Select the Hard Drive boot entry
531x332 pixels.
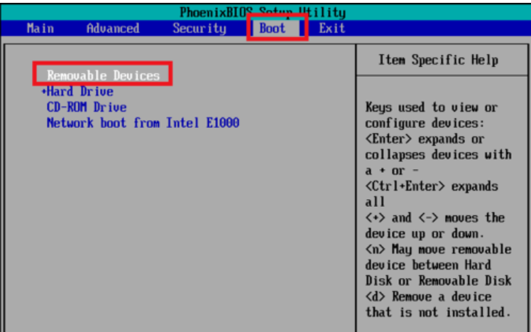[80, 92]
